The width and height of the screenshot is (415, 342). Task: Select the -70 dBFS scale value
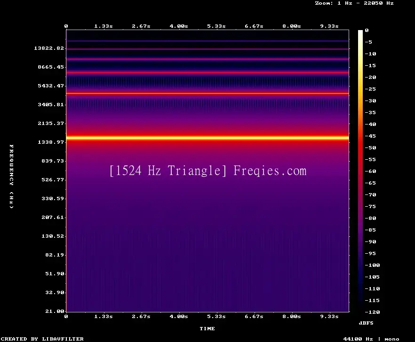pyautogui.click(x=370, y=195)
